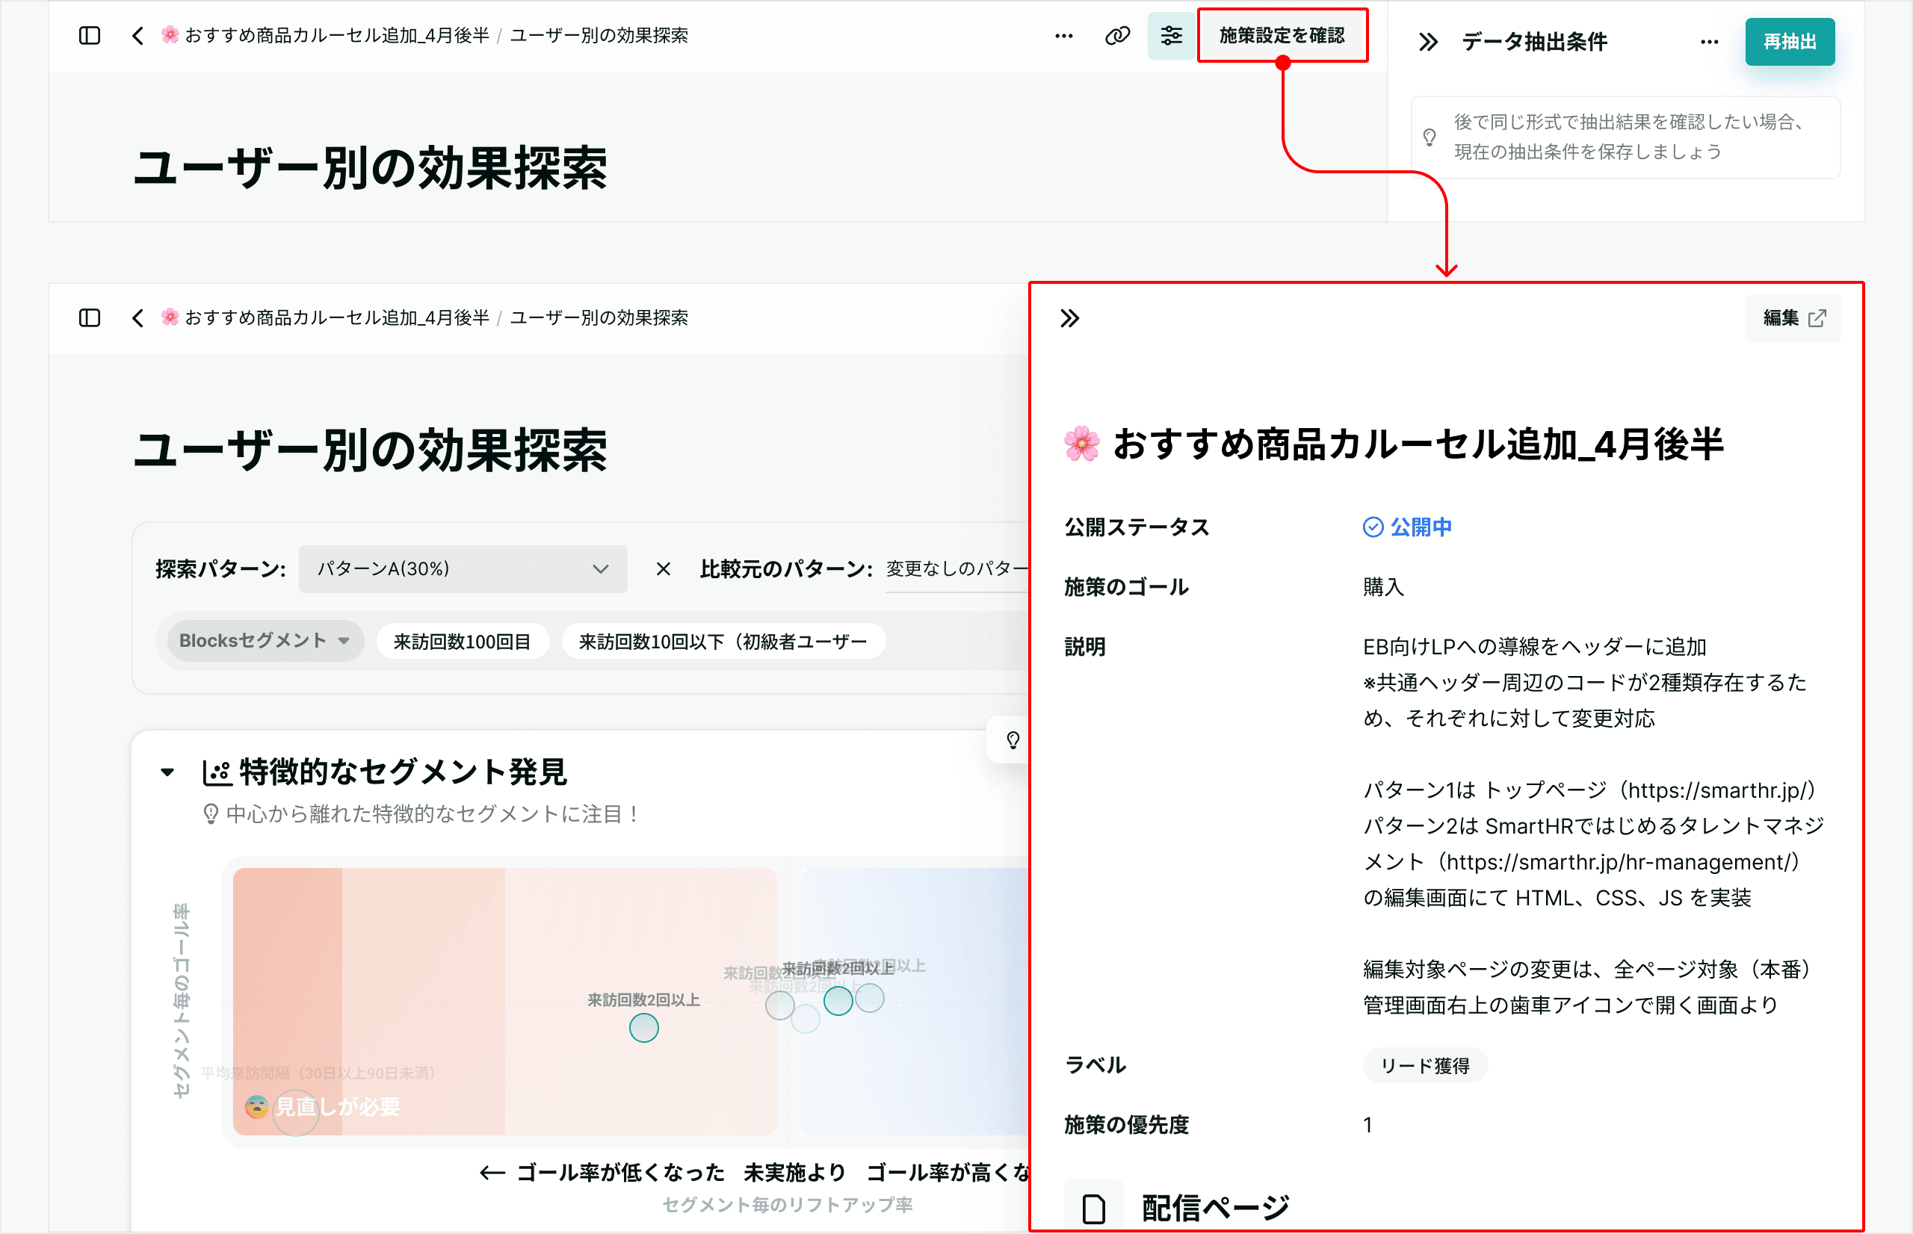
Task: Copy link icon in top header
Action: [x=1117, y=35]
